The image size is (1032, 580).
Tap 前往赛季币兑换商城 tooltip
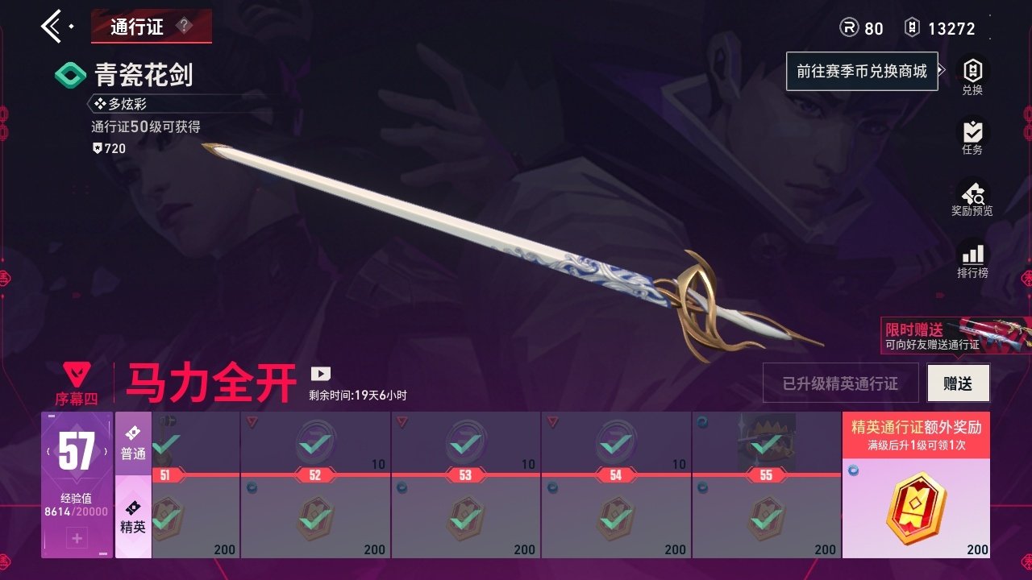[x=862, y=71]
